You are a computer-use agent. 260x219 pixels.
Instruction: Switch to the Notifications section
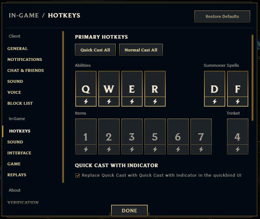(25, 59)
